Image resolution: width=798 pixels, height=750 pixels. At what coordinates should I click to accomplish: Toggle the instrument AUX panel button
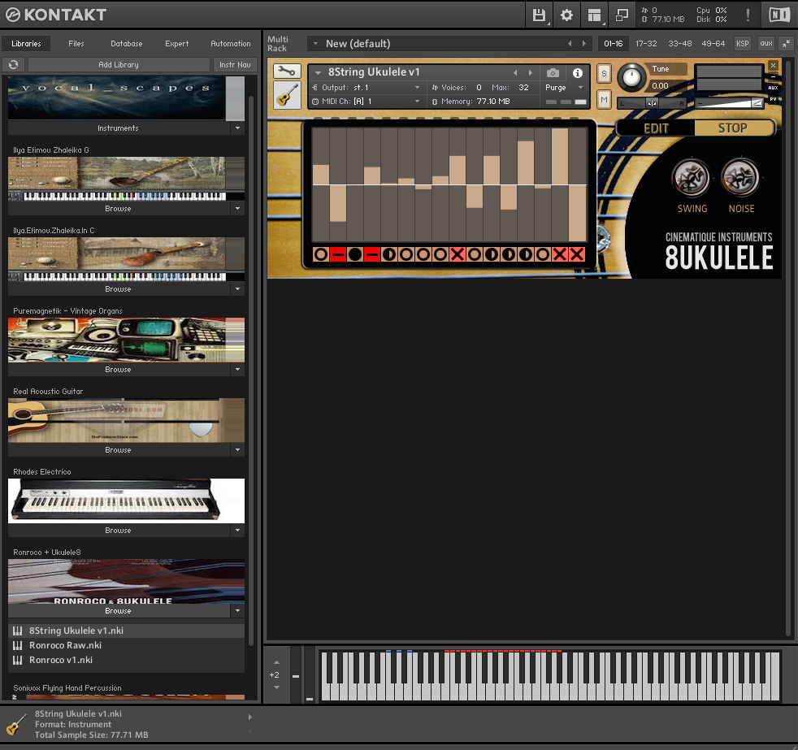coord(773,88)
